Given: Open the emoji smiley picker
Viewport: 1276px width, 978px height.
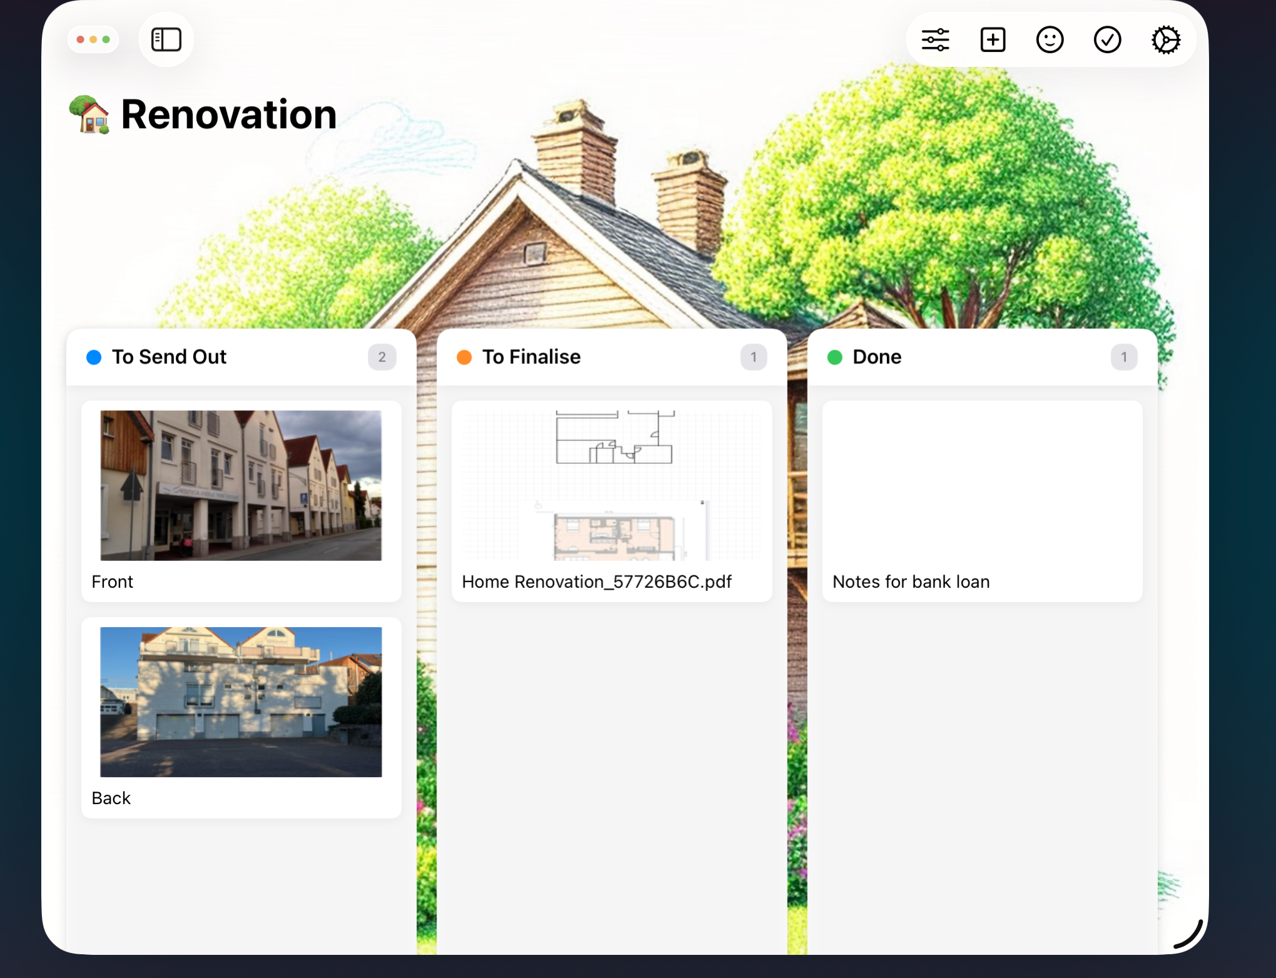Looking at the screenshot, I should [x=1050, y=40].
